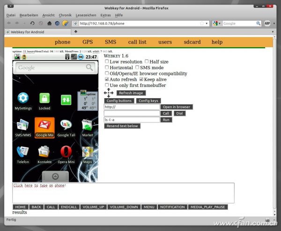Enable Old/Opera/IE browser compatibility
This screenshot has width=281, height=231.
pos(107,73)
